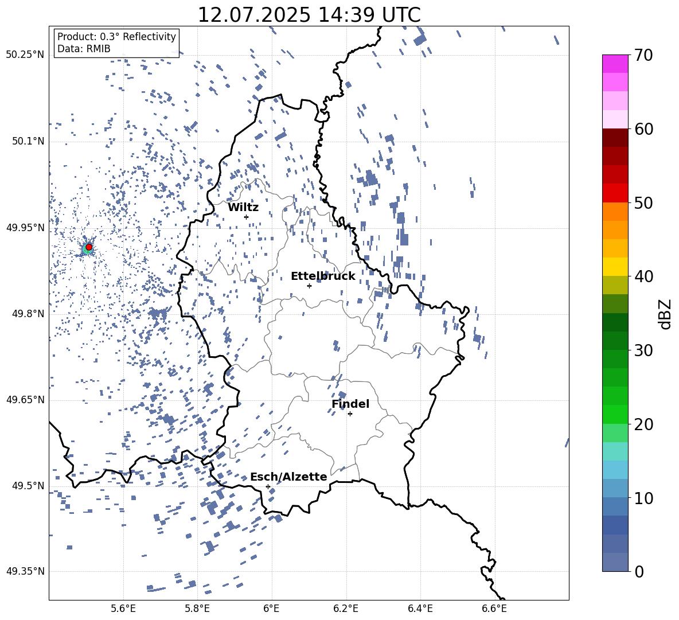Click the colorbar label 0
Image resolution: width=679 pixels, height=620 pixels.
tap(639, 571)
